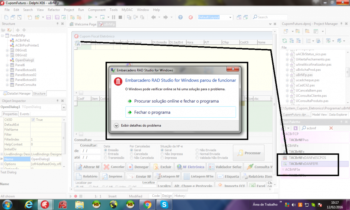Open Google Chrome from the taskbar

147,204
